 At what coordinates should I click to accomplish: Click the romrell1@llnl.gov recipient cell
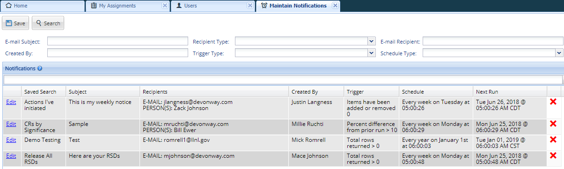[x=214, y=143]
